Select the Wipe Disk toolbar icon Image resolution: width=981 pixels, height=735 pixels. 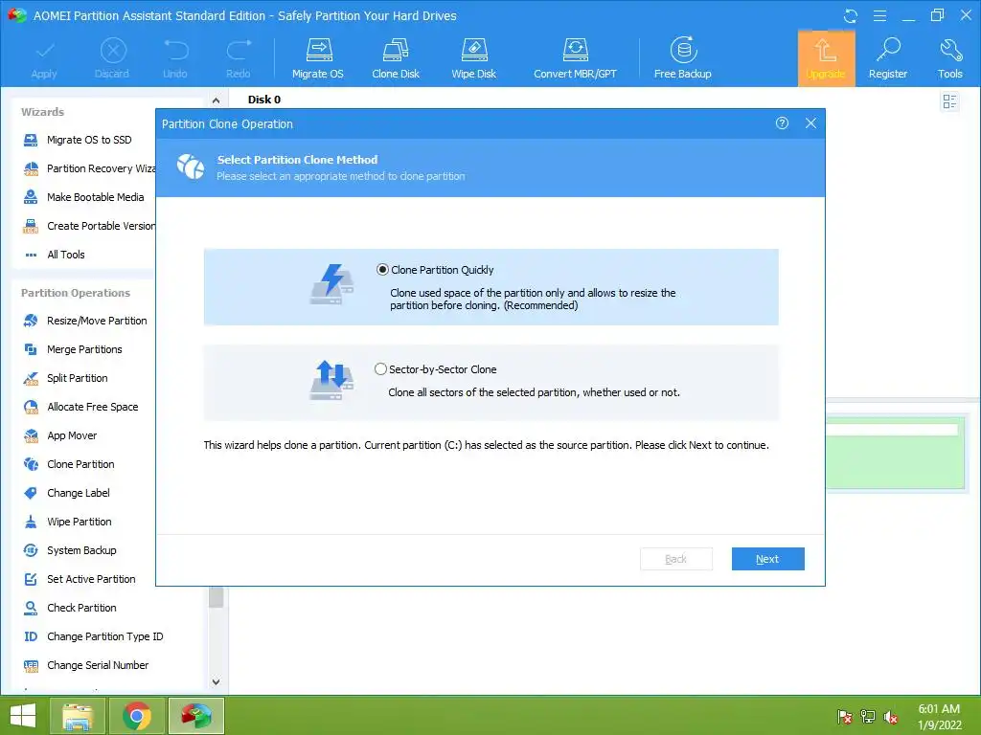pos(473,58)
